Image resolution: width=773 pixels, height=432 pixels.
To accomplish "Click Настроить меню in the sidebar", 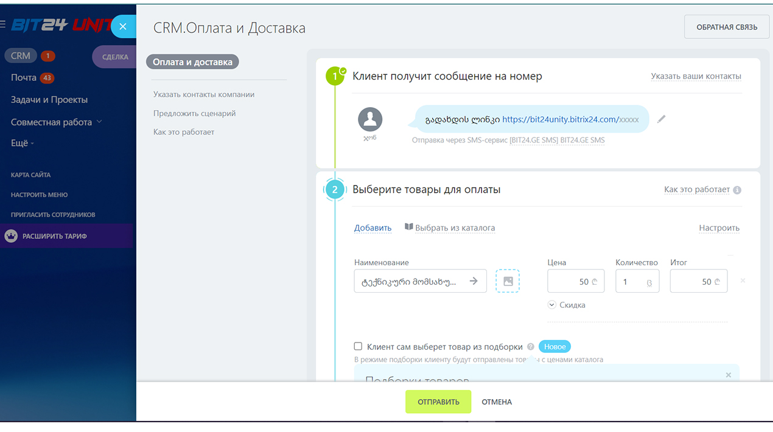I will (x=40, y=195).
